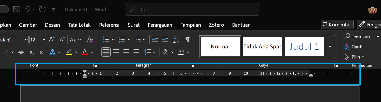Viewport: 381px width, 102px height.
Task: Open Paragraf dialog launcher
Action: 192,65
